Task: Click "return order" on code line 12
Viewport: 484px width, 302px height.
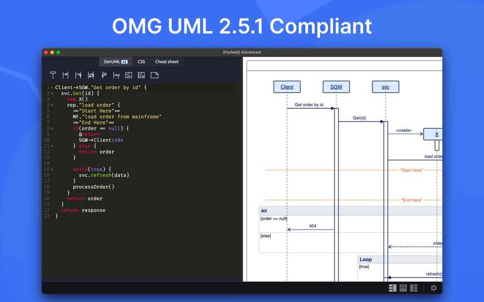Action: pos(96,152)
